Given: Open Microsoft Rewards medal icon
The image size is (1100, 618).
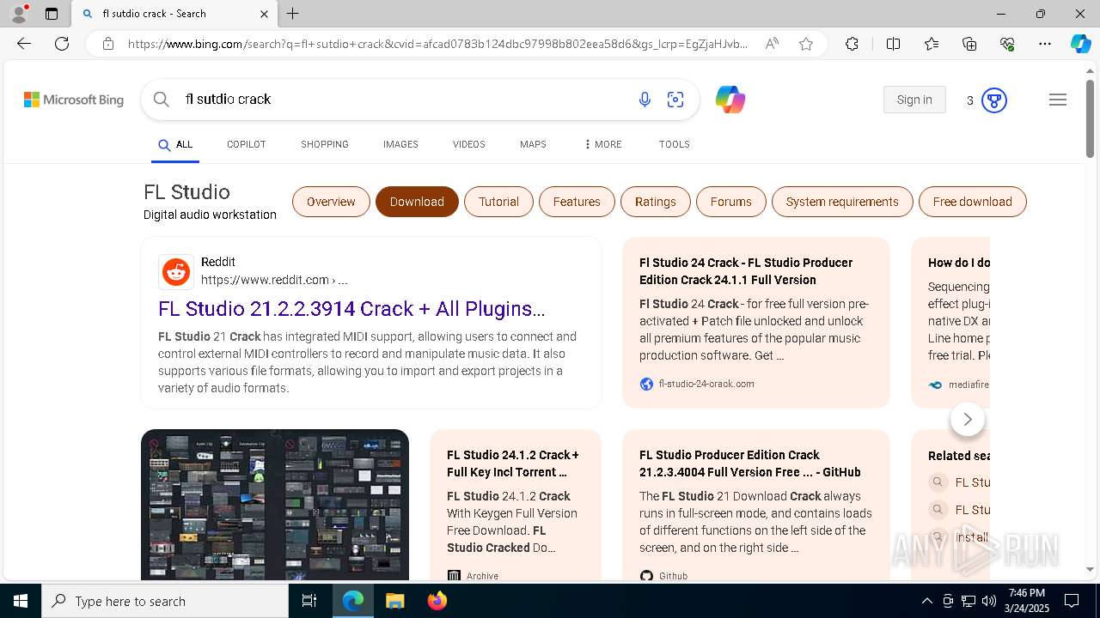Looking at the screenshot, I should 994,100.
